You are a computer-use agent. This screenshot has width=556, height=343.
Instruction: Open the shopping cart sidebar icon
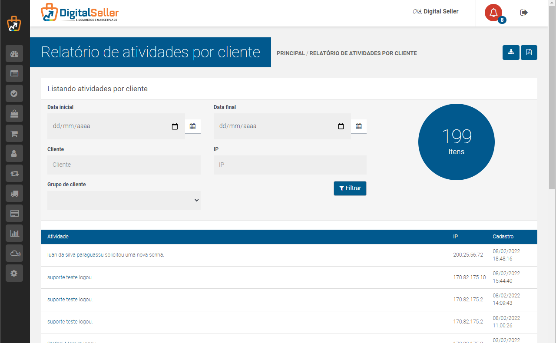(x=14, y=133)
